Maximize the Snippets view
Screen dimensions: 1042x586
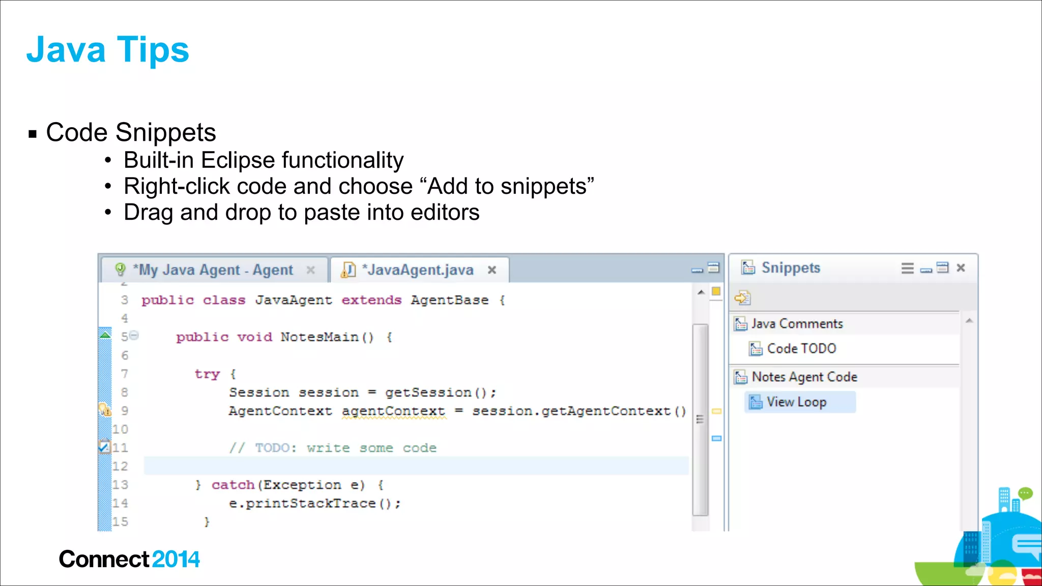(x=943, y=268)
